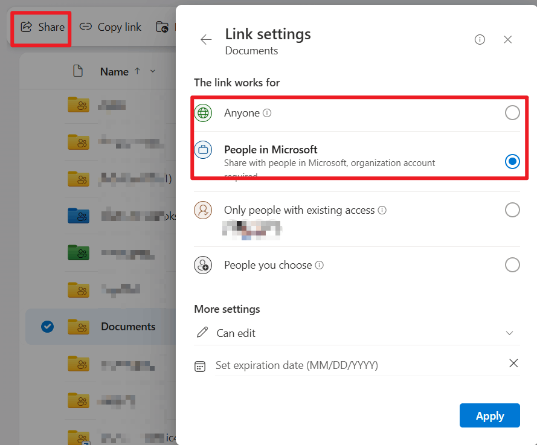Deselect Documents via its blue checkmark

click(x=47, y=327)
